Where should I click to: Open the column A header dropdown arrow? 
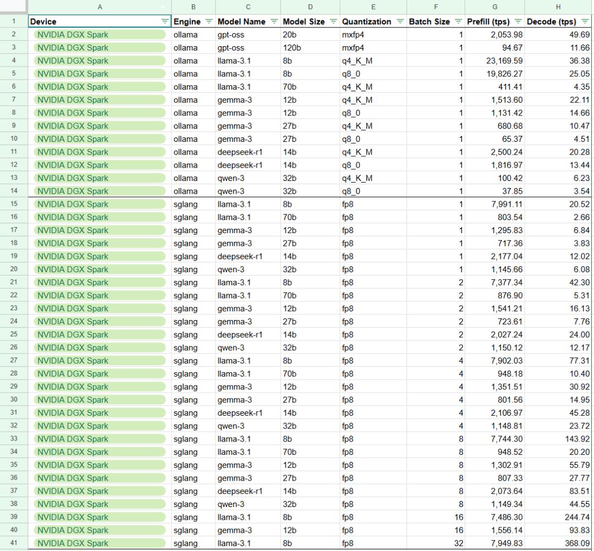click(x=164, y=7)
